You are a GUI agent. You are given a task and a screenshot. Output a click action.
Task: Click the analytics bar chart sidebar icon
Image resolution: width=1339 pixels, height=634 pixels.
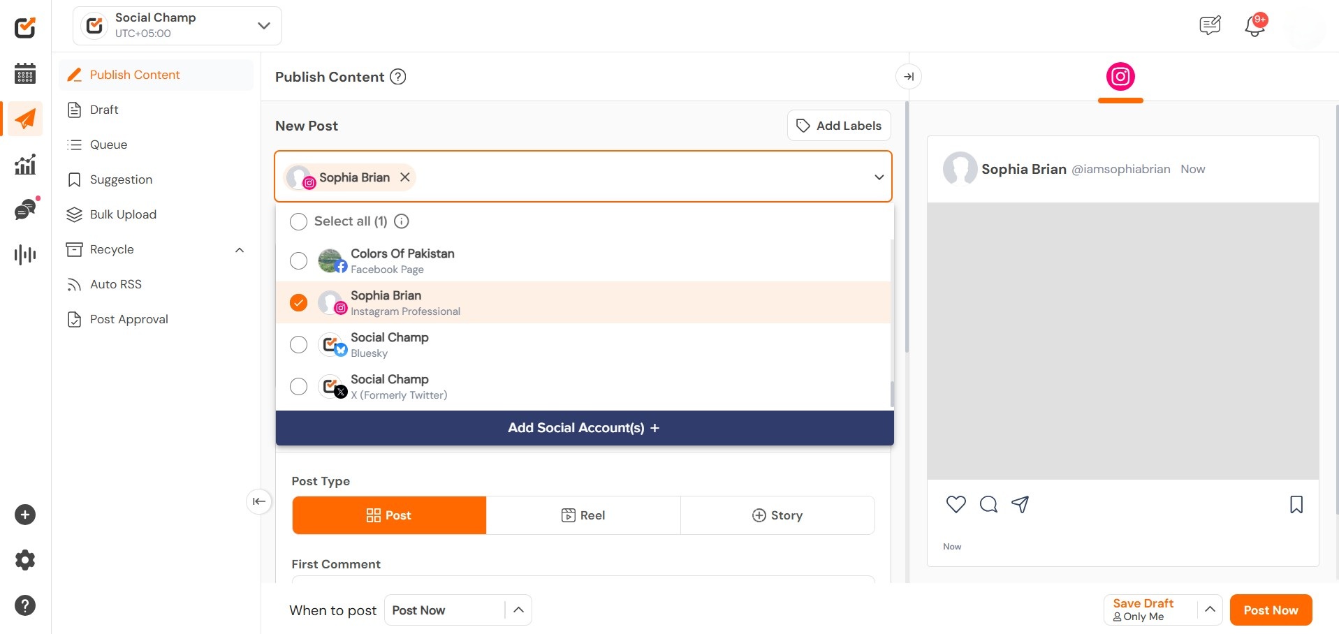(x=25, y=165)
